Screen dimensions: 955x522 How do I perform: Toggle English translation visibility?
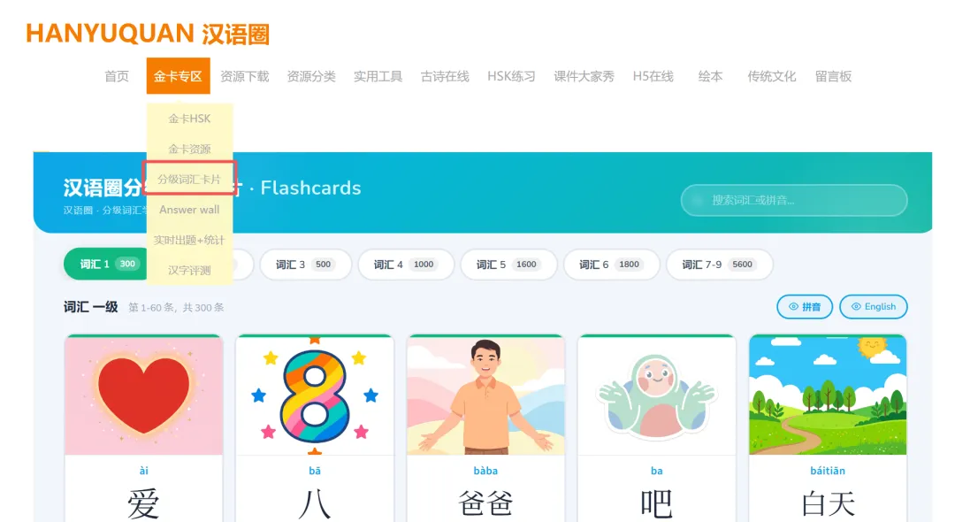[x=874, y=307]
